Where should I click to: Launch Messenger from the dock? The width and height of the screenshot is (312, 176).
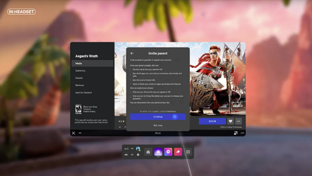tap(168, 152)
